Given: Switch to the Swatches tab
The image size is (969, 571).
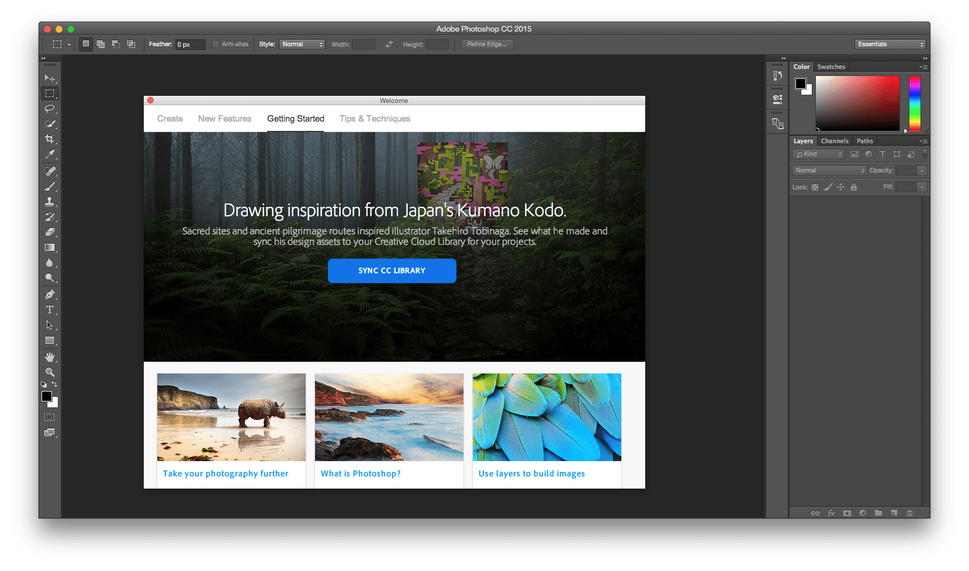Looking at the screenshot, I should [831, 67].
